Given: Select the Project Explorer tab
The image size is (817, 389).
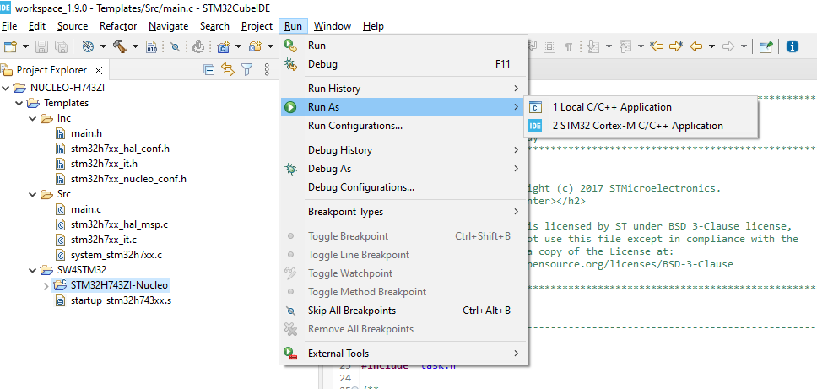Looking at the screenshot, I should [x=51, y=70].
